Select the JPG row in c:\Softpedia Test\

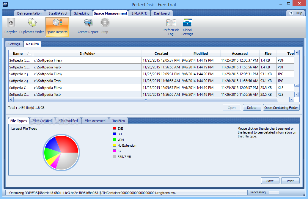pyautogui.click(x=151, y=81)
